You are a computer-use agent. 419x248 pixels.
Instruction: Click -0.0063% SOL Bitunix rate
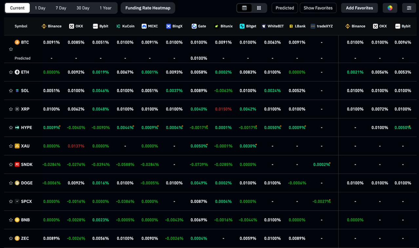(x=223, y=91)
